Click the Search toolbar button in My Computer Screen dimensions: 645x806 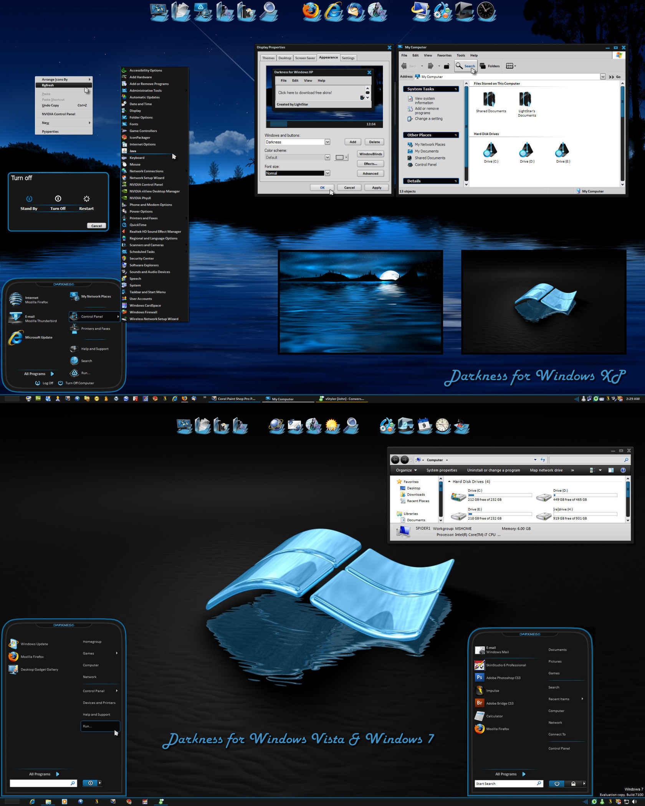pos(465,66)
